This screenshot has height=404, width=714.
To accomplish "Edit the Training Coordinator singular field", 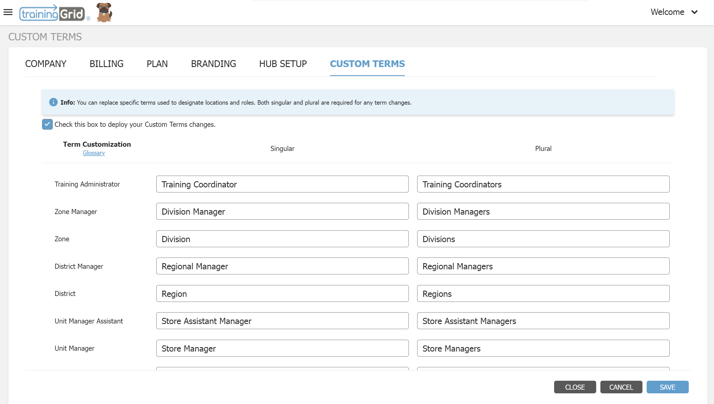I will (282, 184).
